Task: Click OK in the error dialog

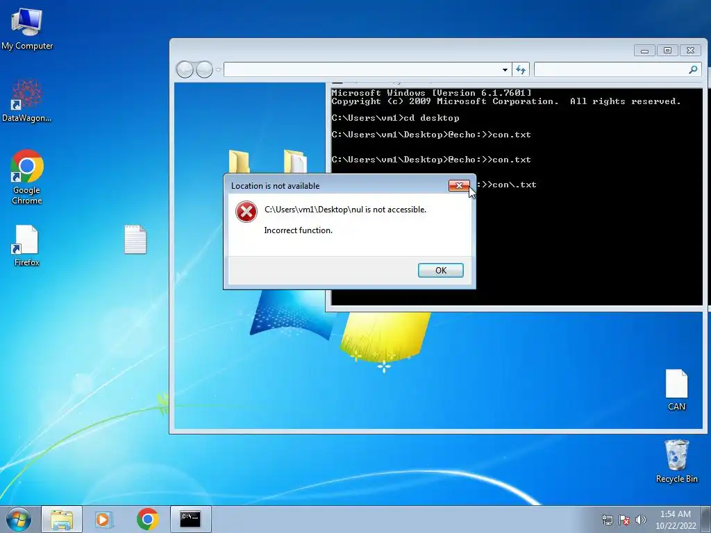Action: point(441,270)
